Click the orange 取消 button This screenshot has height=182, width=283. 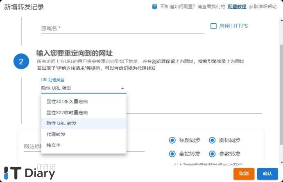click(x=244, y=174)
